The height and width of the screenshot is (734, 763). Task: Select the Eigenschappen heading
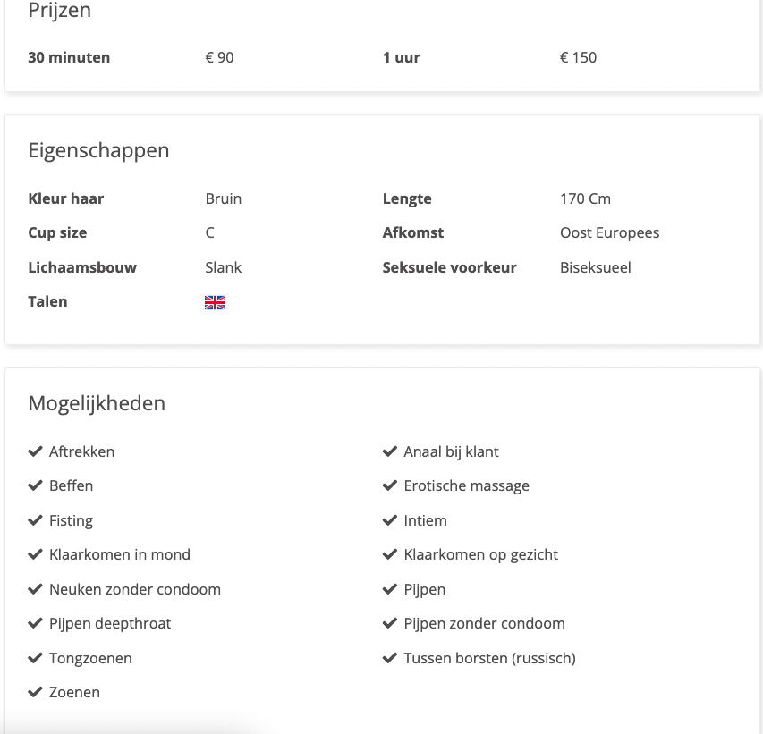(98, 150)
